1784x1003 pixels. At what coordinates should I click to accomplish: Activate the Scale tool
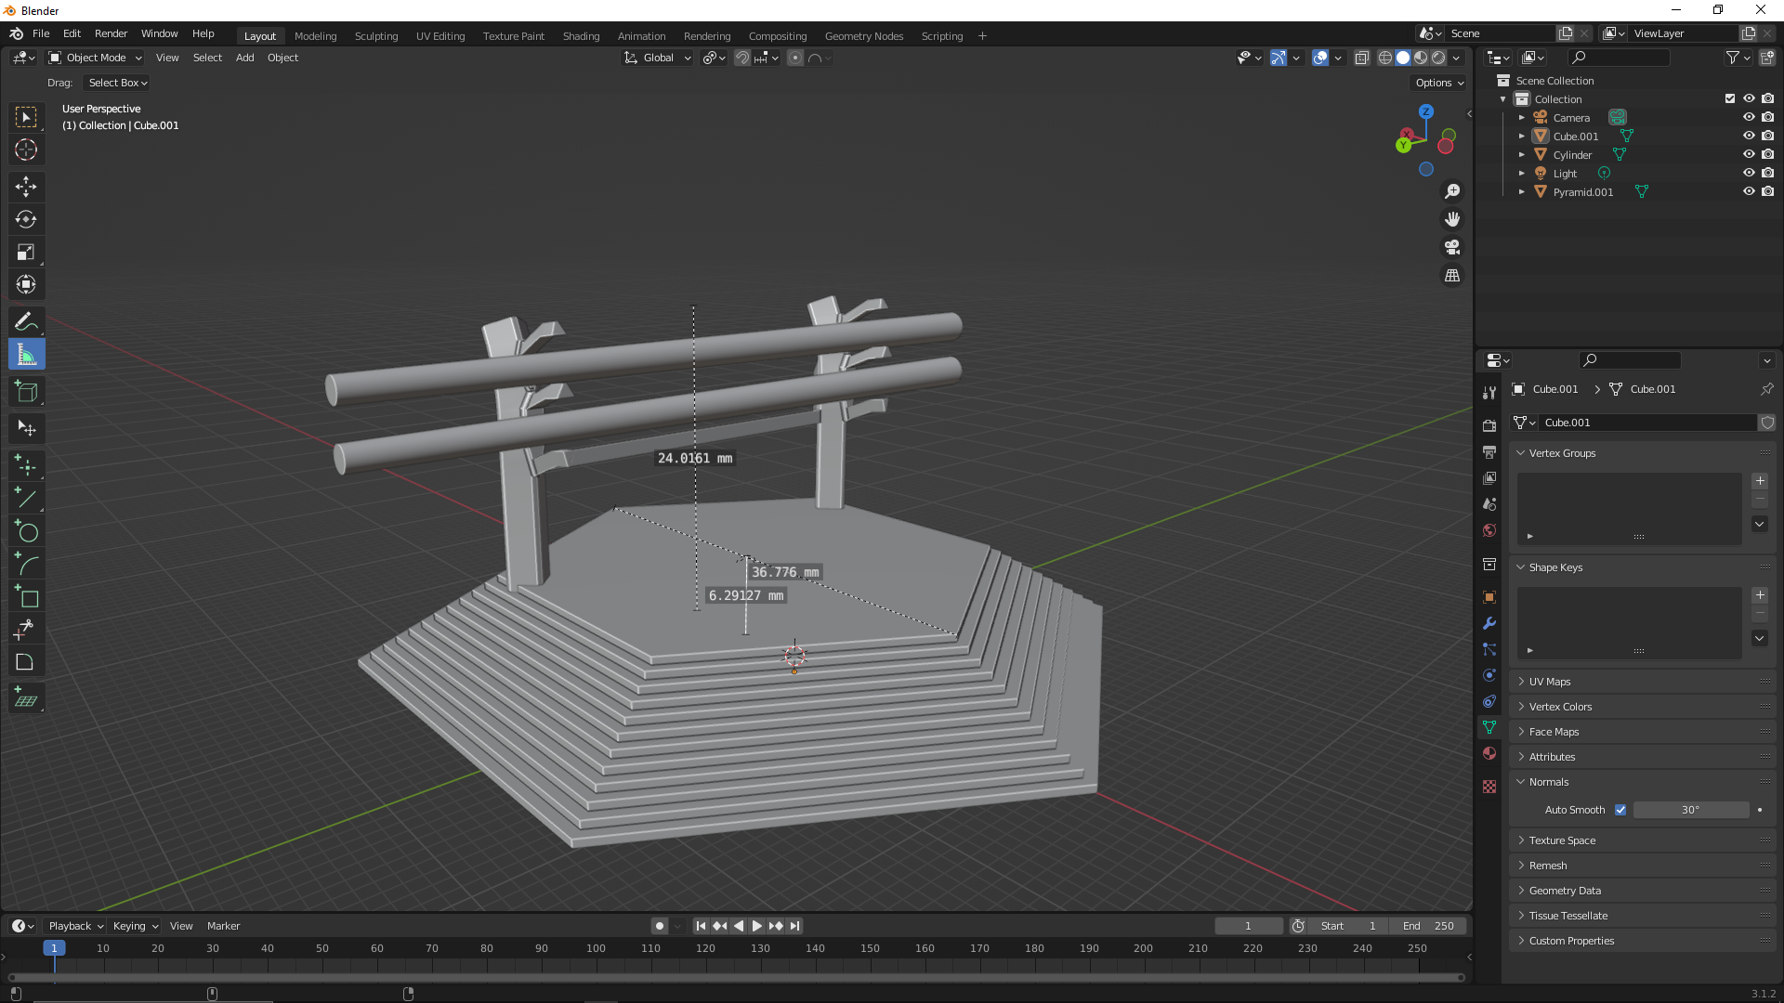coord(26,252)
